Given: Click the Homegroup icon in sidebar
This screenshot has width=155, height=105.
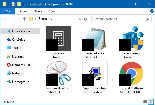Looking at the screenshot, I should [x=9, y=82].
